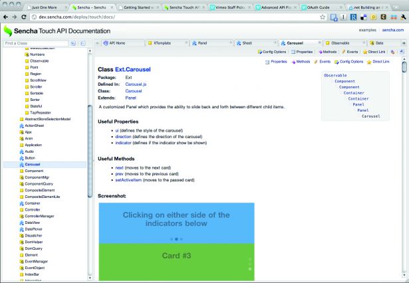Click the blue R extension icon
Screen dimensions: 409x283
click(x=353, y=17)
